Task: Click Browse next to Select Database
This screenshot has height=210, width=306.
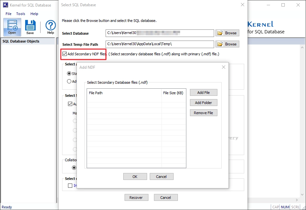Action: (227, 33)
